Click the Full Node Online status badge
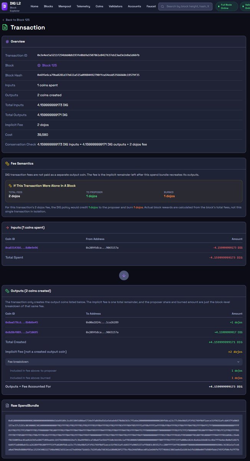Viewport: 250px width, 461px height. click(x=227, y=7)
